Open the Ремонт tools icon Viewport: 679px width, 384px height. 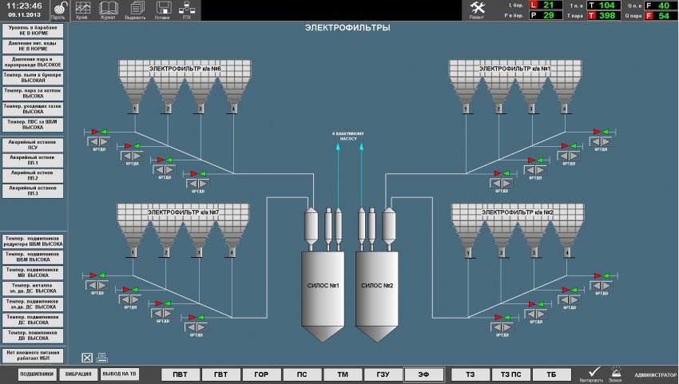pyautogui.click(x=477, y=10)
